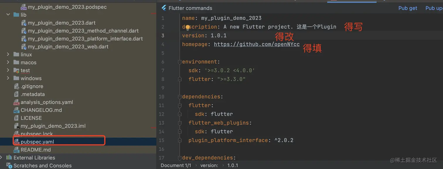443x169 pixels.
Task: Expand the windows folder
Action: [8, 78]
